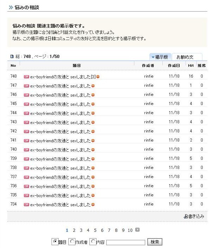The width and height of the screenshot is (215, 248).
Task: Open the 書き込み write link
Action: click(196, 216)
